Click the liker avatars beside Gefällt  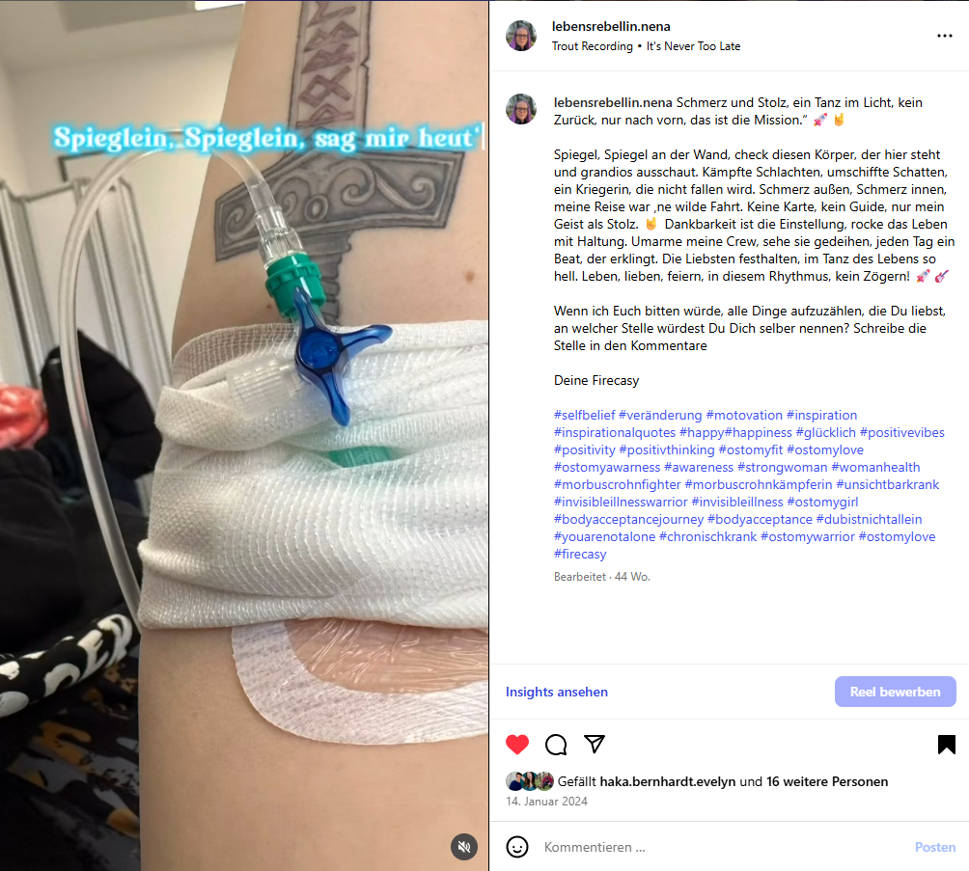coord(530,781)
